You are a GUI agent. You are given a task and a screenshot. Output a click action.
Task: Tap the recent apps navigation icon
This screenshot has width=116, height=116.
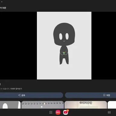tap(109, 112)
